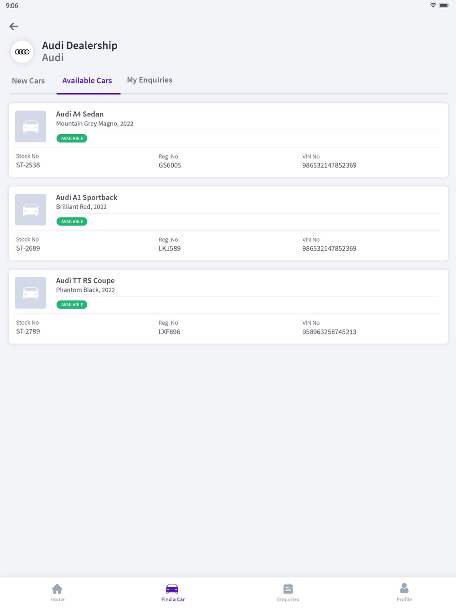Open the My Enquiries tab
The image size is (456, 609).
click(x=150, y=80)
